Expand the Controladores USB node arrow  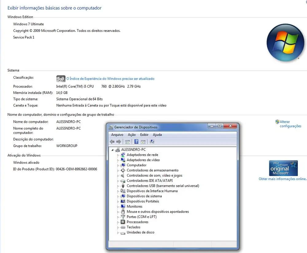pos(118,186)
